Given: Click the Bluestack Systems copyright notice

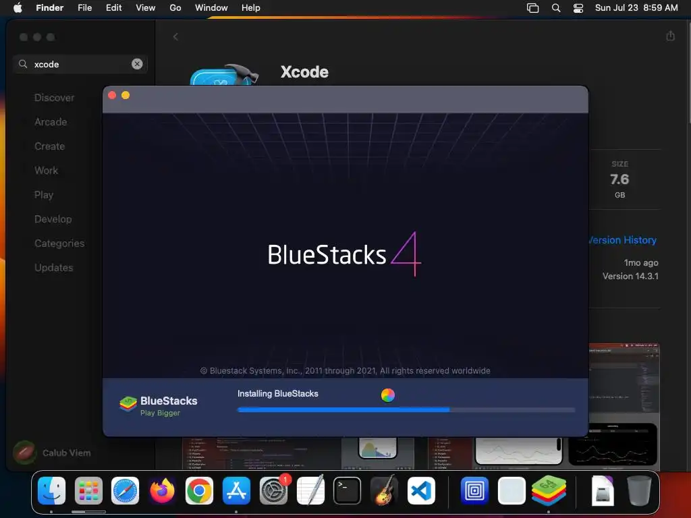Looking at the screenshot, I should click(x=345, y=371).
